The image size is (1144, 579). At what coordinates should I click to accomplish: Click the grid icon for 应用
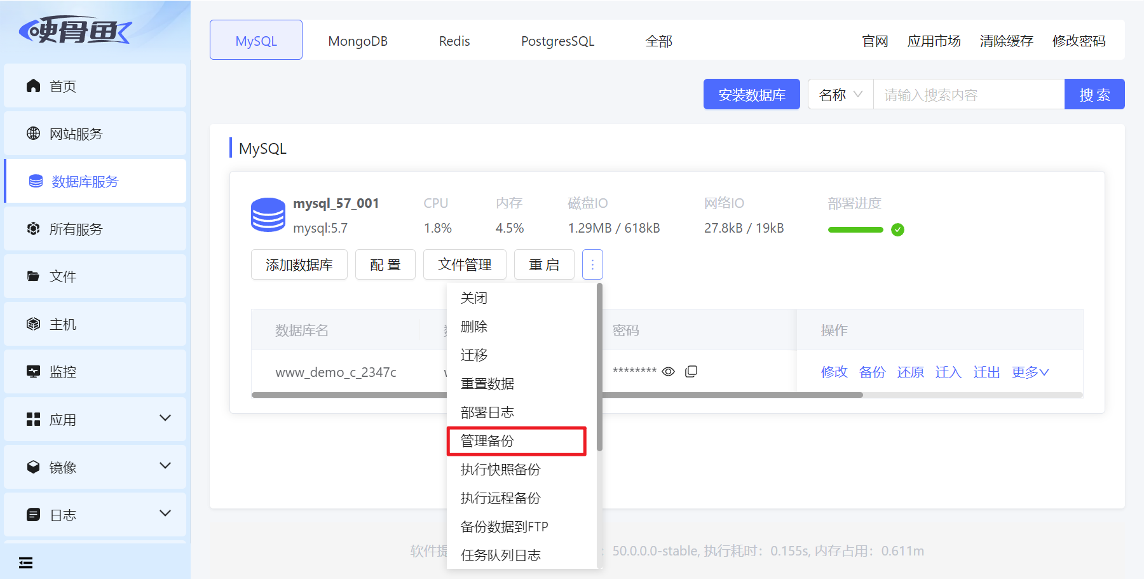33,419
